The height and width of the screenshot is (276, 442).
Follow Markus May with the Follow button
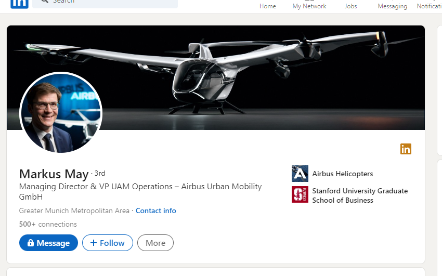(x=108, y=243)
